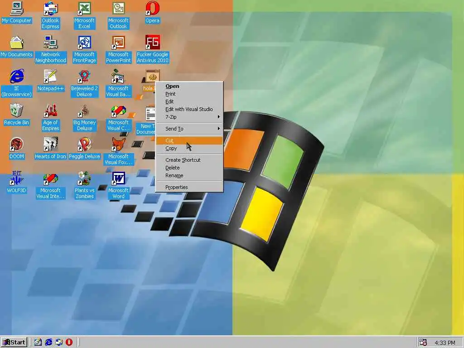This screenshot has width=464, height=348.
Task: Click the hola file icon on desktop
Action: pyautogui.click(x=152, y=76)
